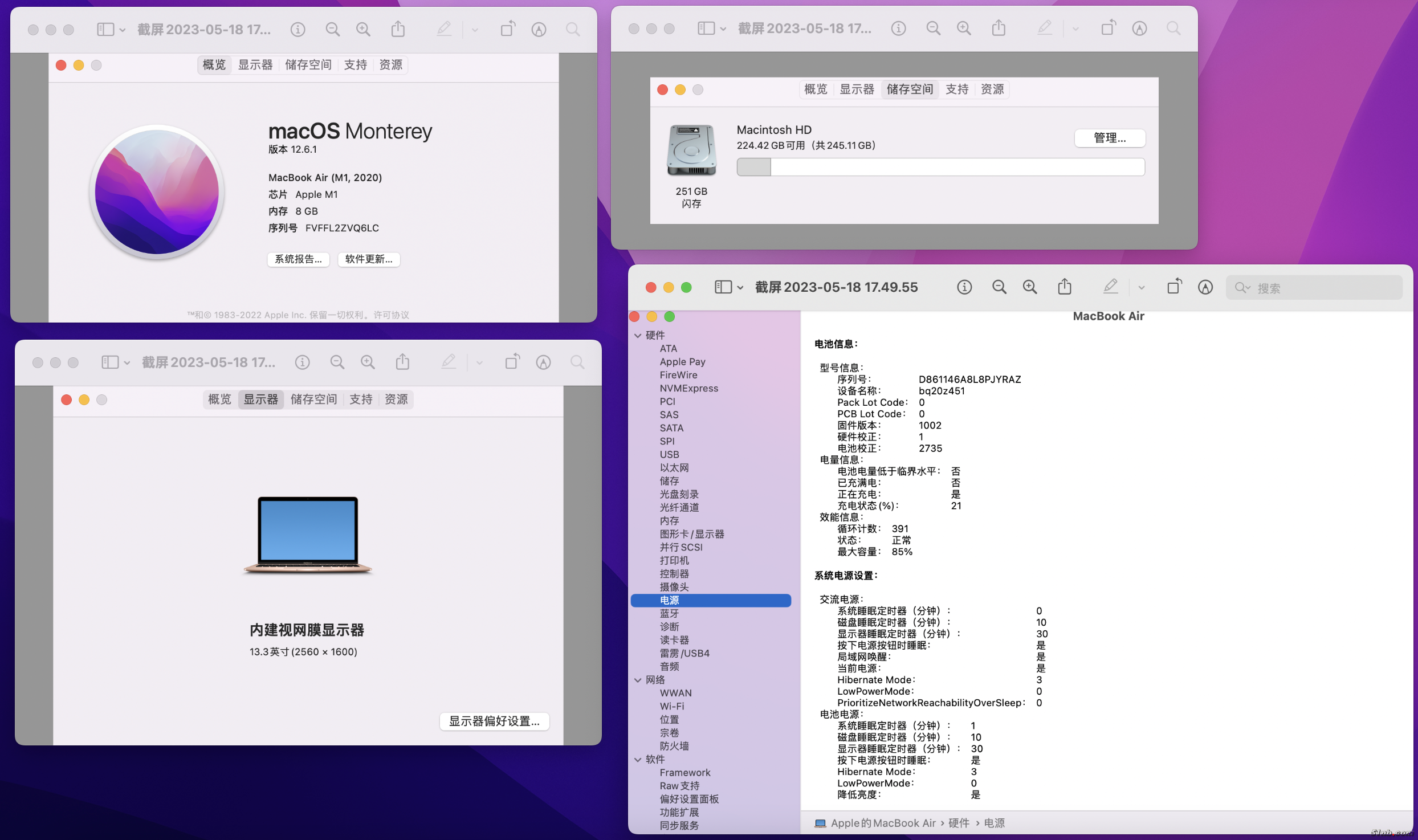Viewport: 1418px width, 840px height.
Task: Open the highlight color dropdown in the 17.49.55 window
Action: (x=1141, y=288)
